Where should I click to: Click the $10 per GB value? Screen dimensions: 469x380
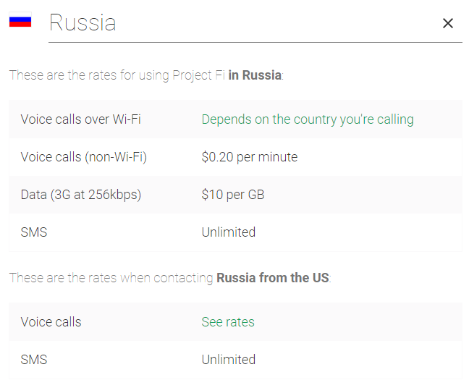click(x=233, y=195)
